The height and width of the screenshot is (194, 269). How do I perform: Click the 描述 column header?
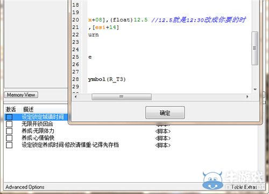pos(28,109)
